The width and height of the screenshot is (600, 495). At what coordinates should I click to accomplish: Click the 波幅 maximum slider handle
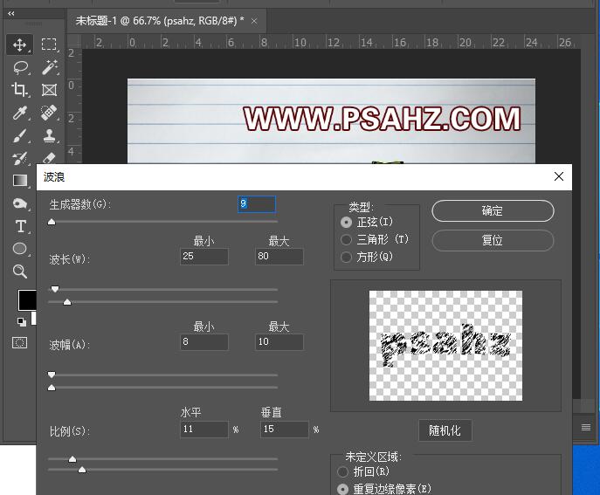tap(52, 388)
